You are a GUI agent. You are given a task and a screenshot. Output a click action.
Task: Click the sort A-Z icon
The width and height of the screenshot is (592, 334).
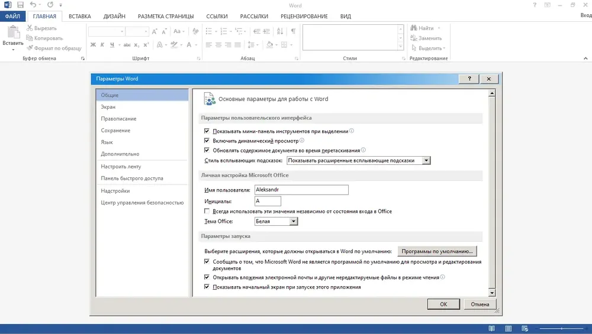(x=280, y=31)
